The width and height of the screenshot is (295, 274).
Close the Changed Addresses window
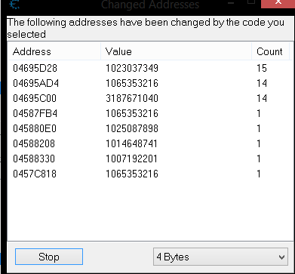coord(278,3)
